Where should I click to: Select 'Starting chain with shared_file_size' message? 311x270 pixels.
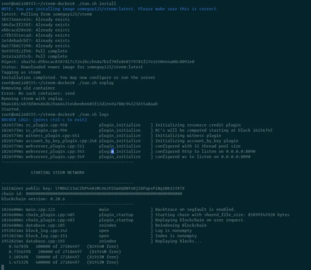click(x=222, y=215)
